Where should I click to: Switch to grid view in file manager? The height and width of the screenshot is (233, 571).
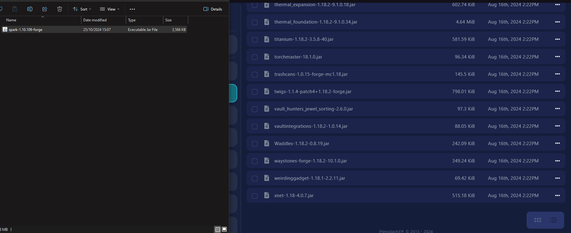(x=537, y=220)
